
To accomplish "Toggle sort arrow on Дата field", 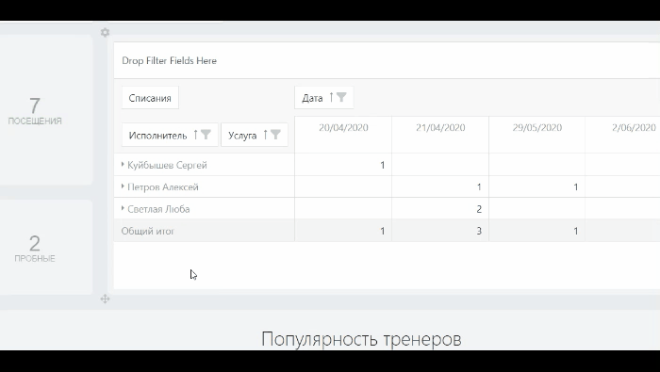I will pos(331,98).
